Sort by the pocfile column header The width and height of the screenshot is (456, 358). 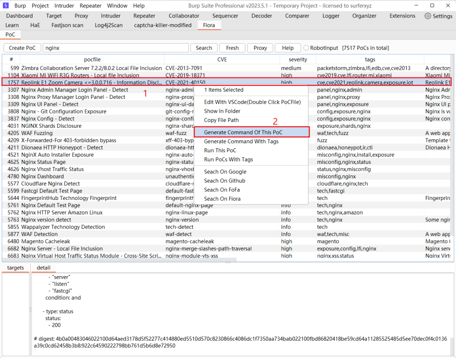click(x=92, y=59)
